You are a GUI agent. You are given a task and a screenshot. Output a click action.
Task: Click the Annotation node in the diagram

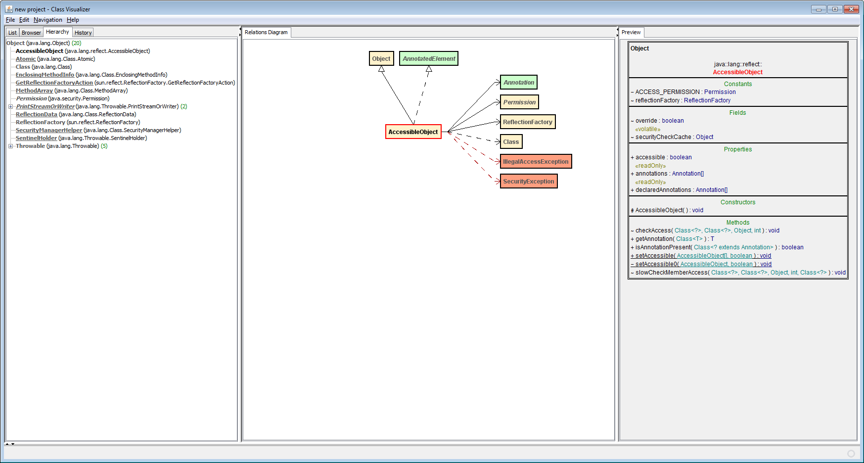click(x=518, y=82)
